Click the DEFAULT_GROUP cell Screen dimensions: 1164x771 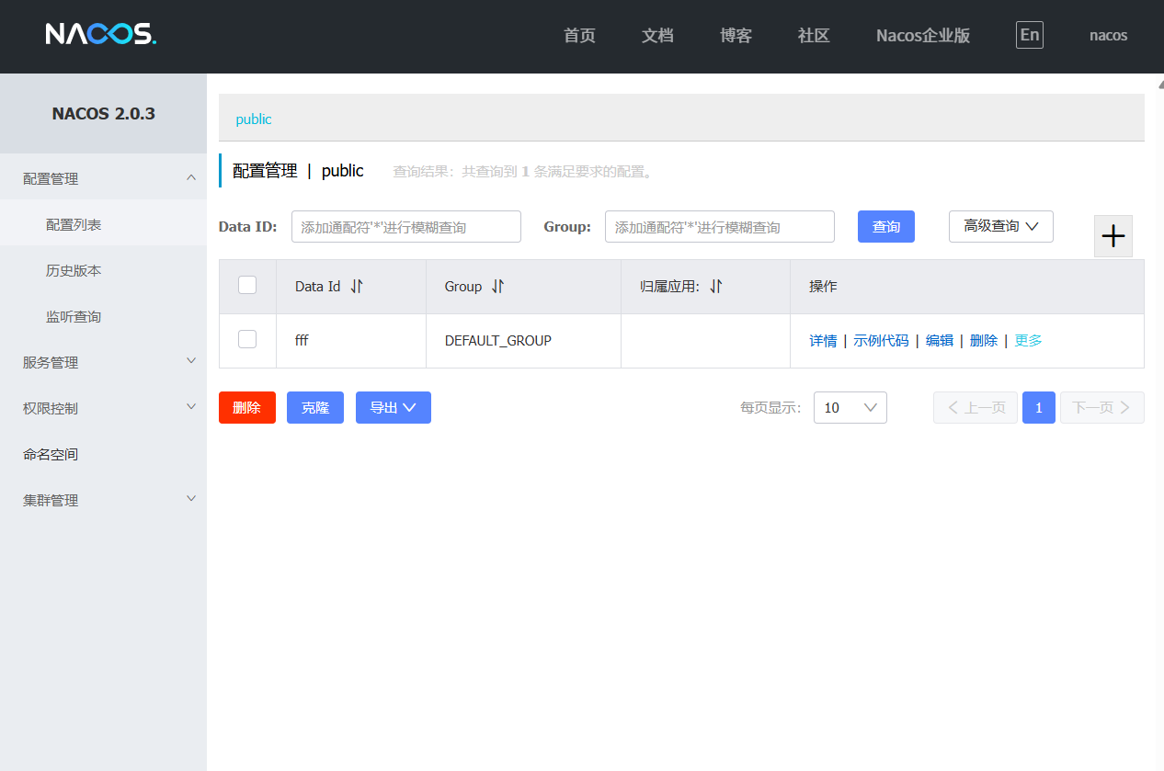(523, 340)
